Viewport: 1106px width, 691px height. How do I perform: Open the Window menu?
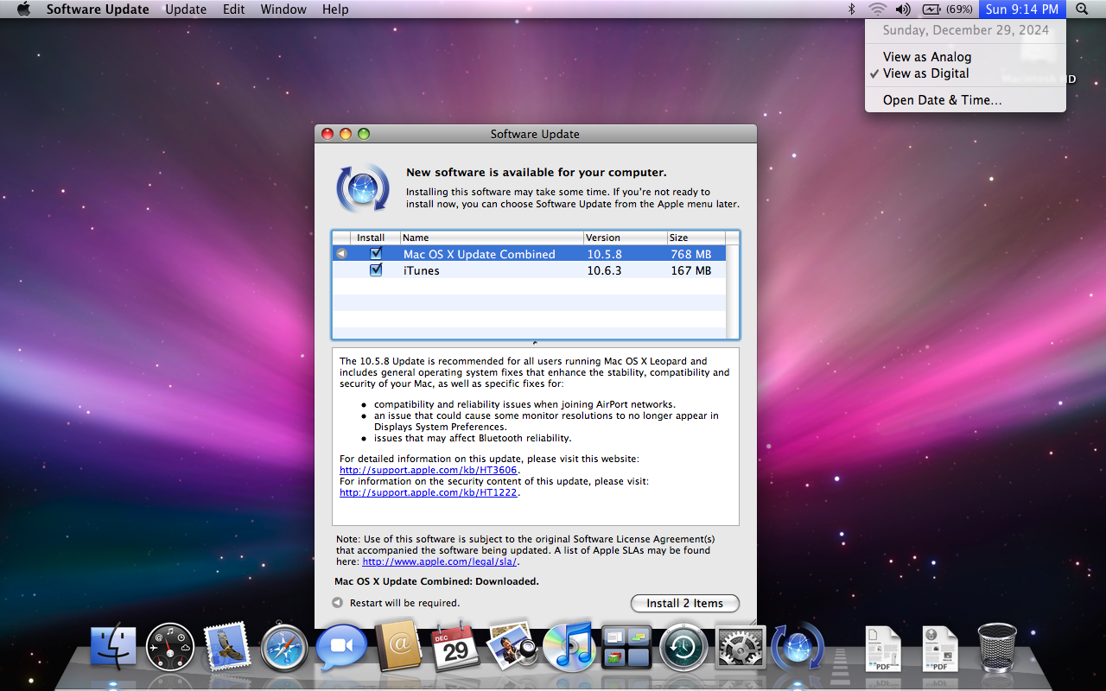pyautogui.click(x=283, y=10)
